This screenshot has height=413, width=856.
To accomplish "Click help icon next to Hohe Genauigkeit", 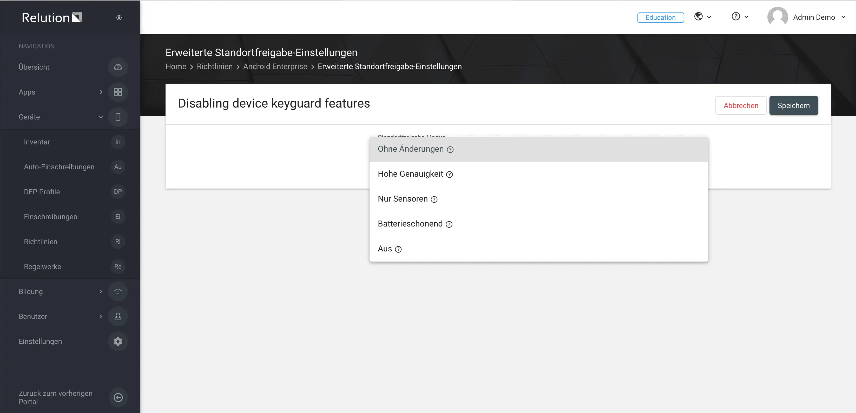I will pyautogui.click(x=449, y=175).
